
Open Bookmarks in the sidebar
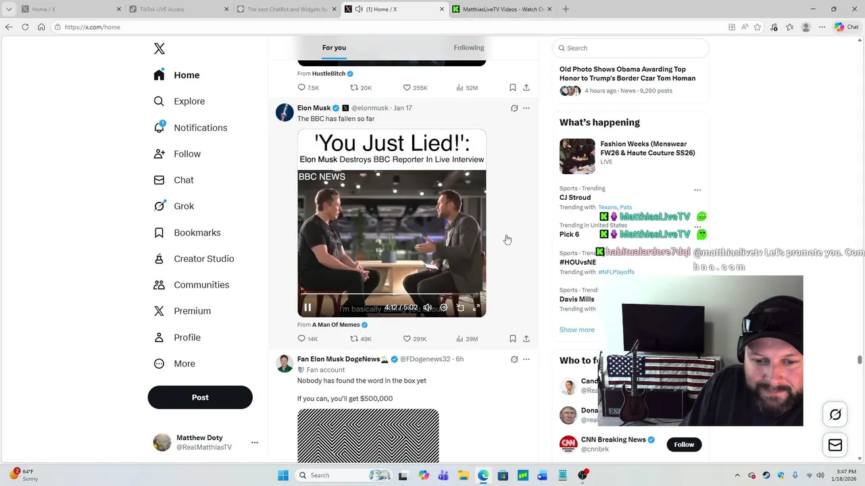pyautogui.click(x=187, y=232)
